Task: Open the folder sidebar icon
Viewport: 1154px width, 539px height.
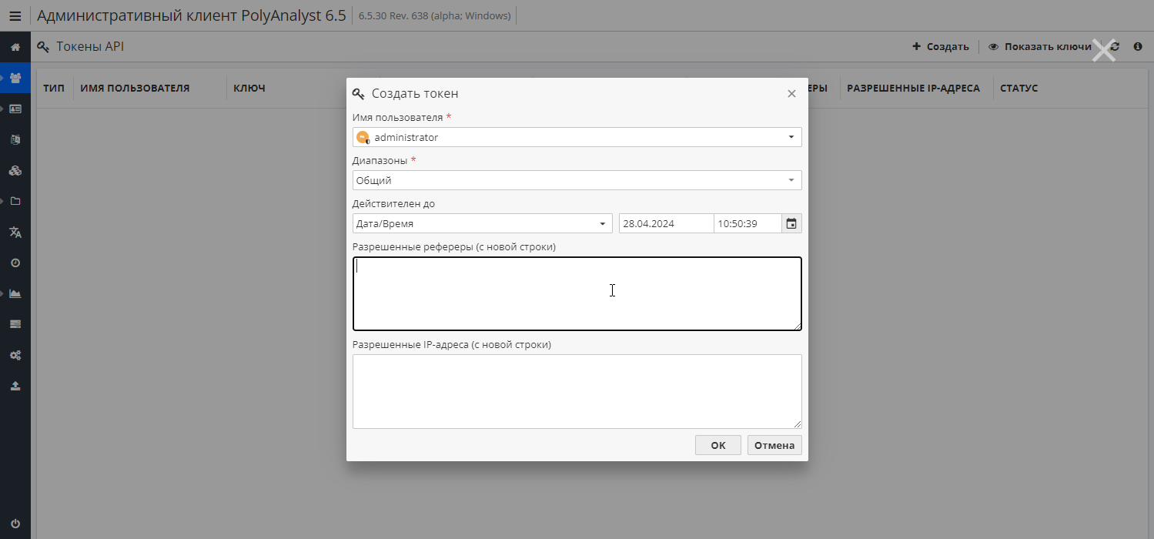Action: 15,201
